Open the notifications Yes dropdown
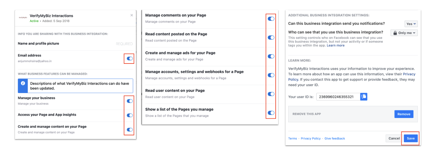The width and height of the screenshot is (447, 161). [x=411, y=24]
